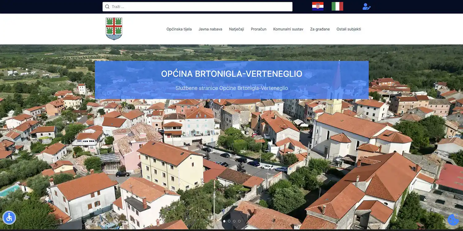The height and width of the screenshot is (231, 463).
Task: Switch language using the Italian flag icon
Action: point(338,6)
